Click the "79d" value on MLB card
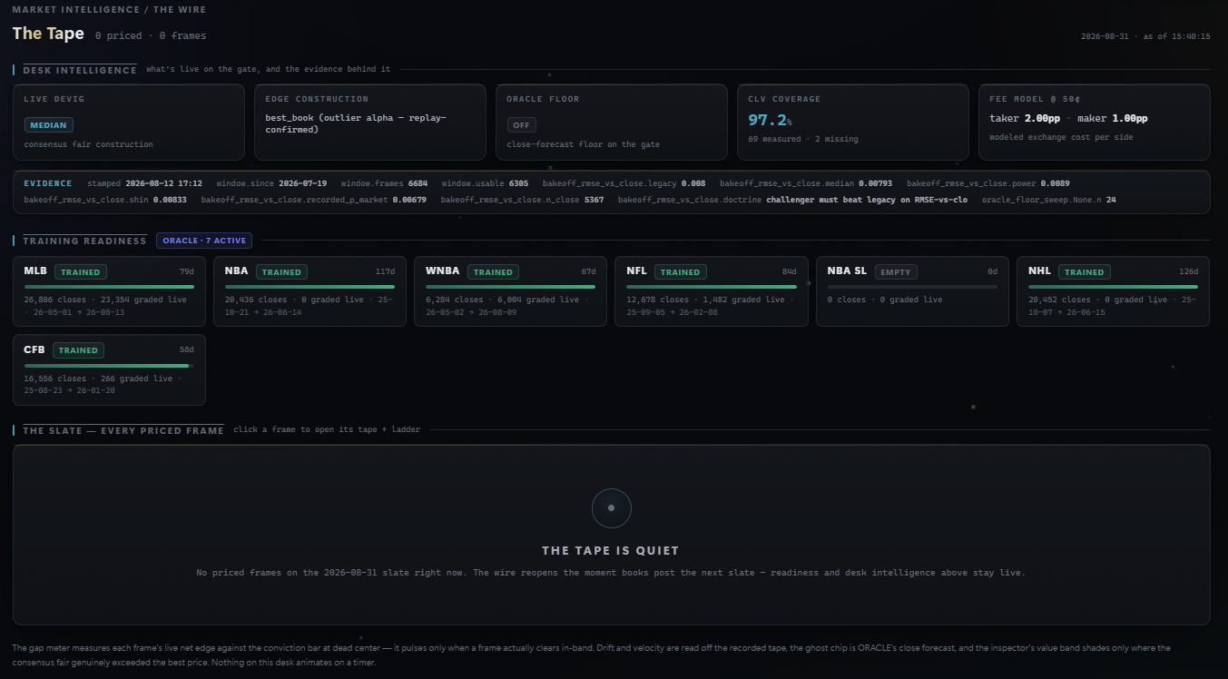This screenshot has height=679, width=1228. pyautogui.click(x=187, y=271)
